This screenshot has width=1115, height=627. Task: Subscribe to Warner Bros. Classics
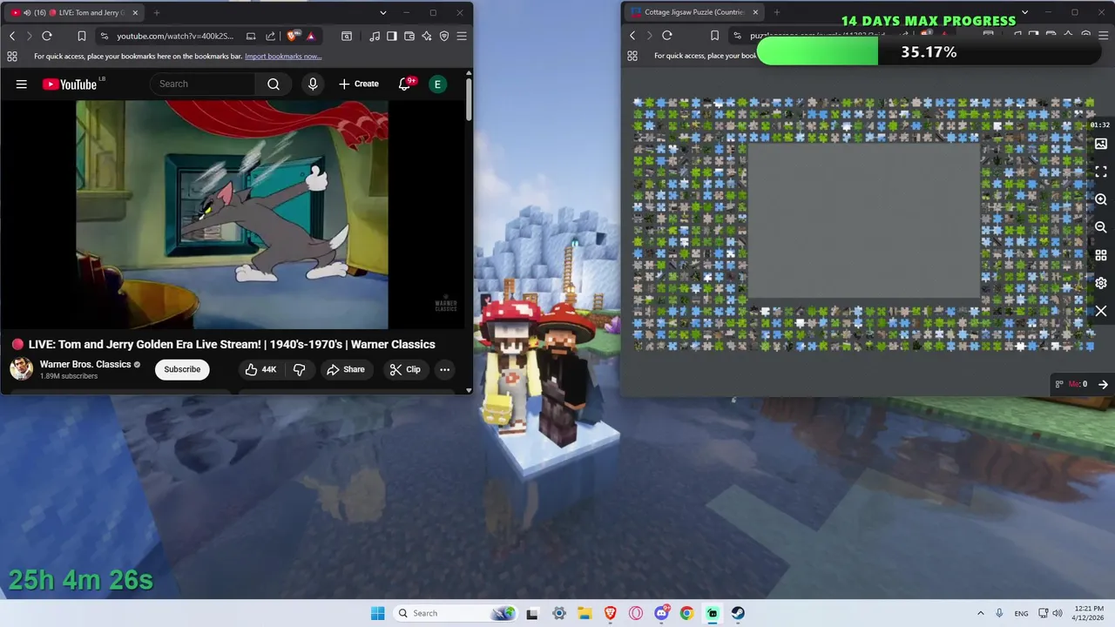pyautogui.click(x=182, y=369)
